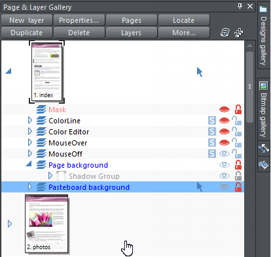Click the scrollbar up arrow

click(249, 46)
